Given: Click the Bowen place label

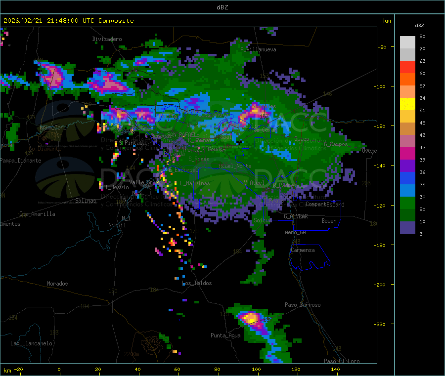Looking at the screenshot, I should point(329,221).
